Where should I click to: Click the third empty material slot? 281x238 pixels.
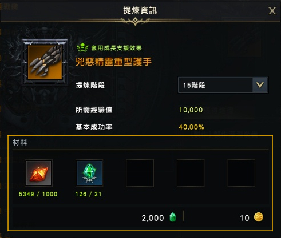coord(140,173)
